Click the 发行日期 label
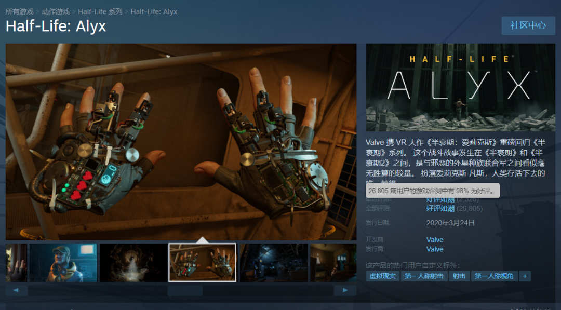Screen dimensions: 561x310 coord(378,223)
